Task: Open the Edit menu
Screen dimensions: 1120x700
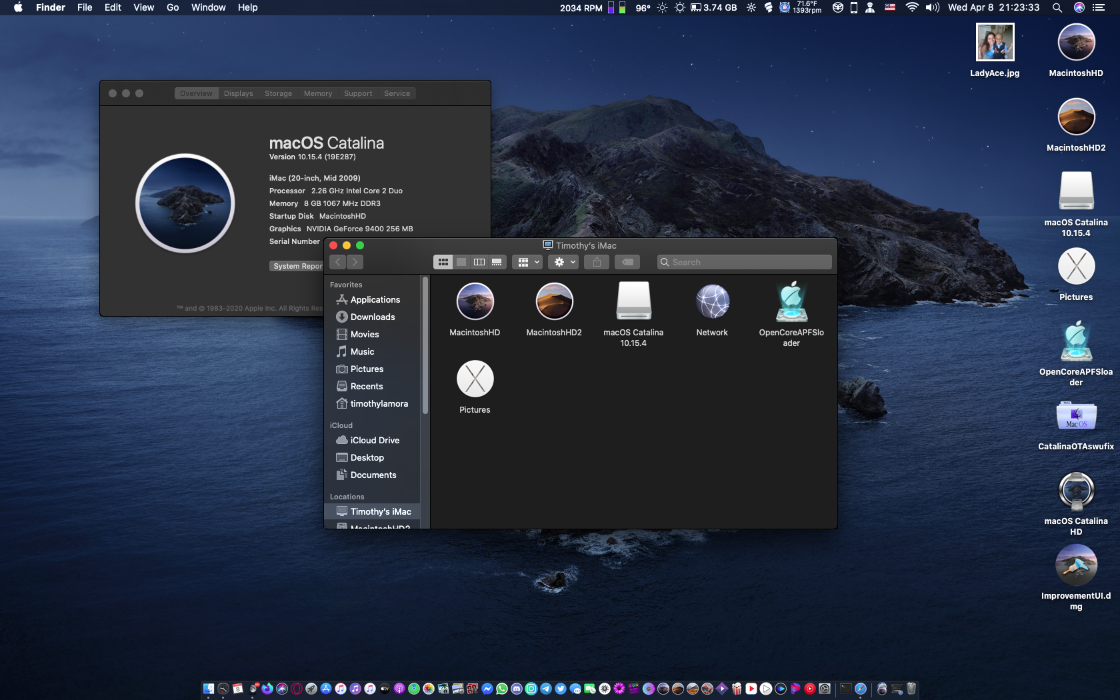Action: point(113,7)
